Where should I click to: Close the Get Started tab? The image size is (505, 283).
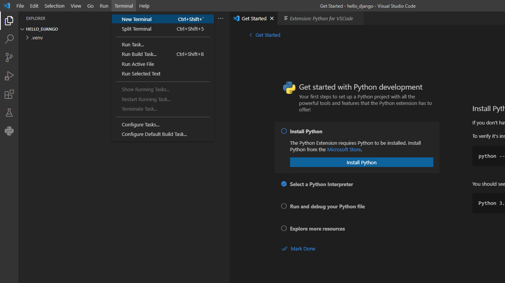coord(272,18)
